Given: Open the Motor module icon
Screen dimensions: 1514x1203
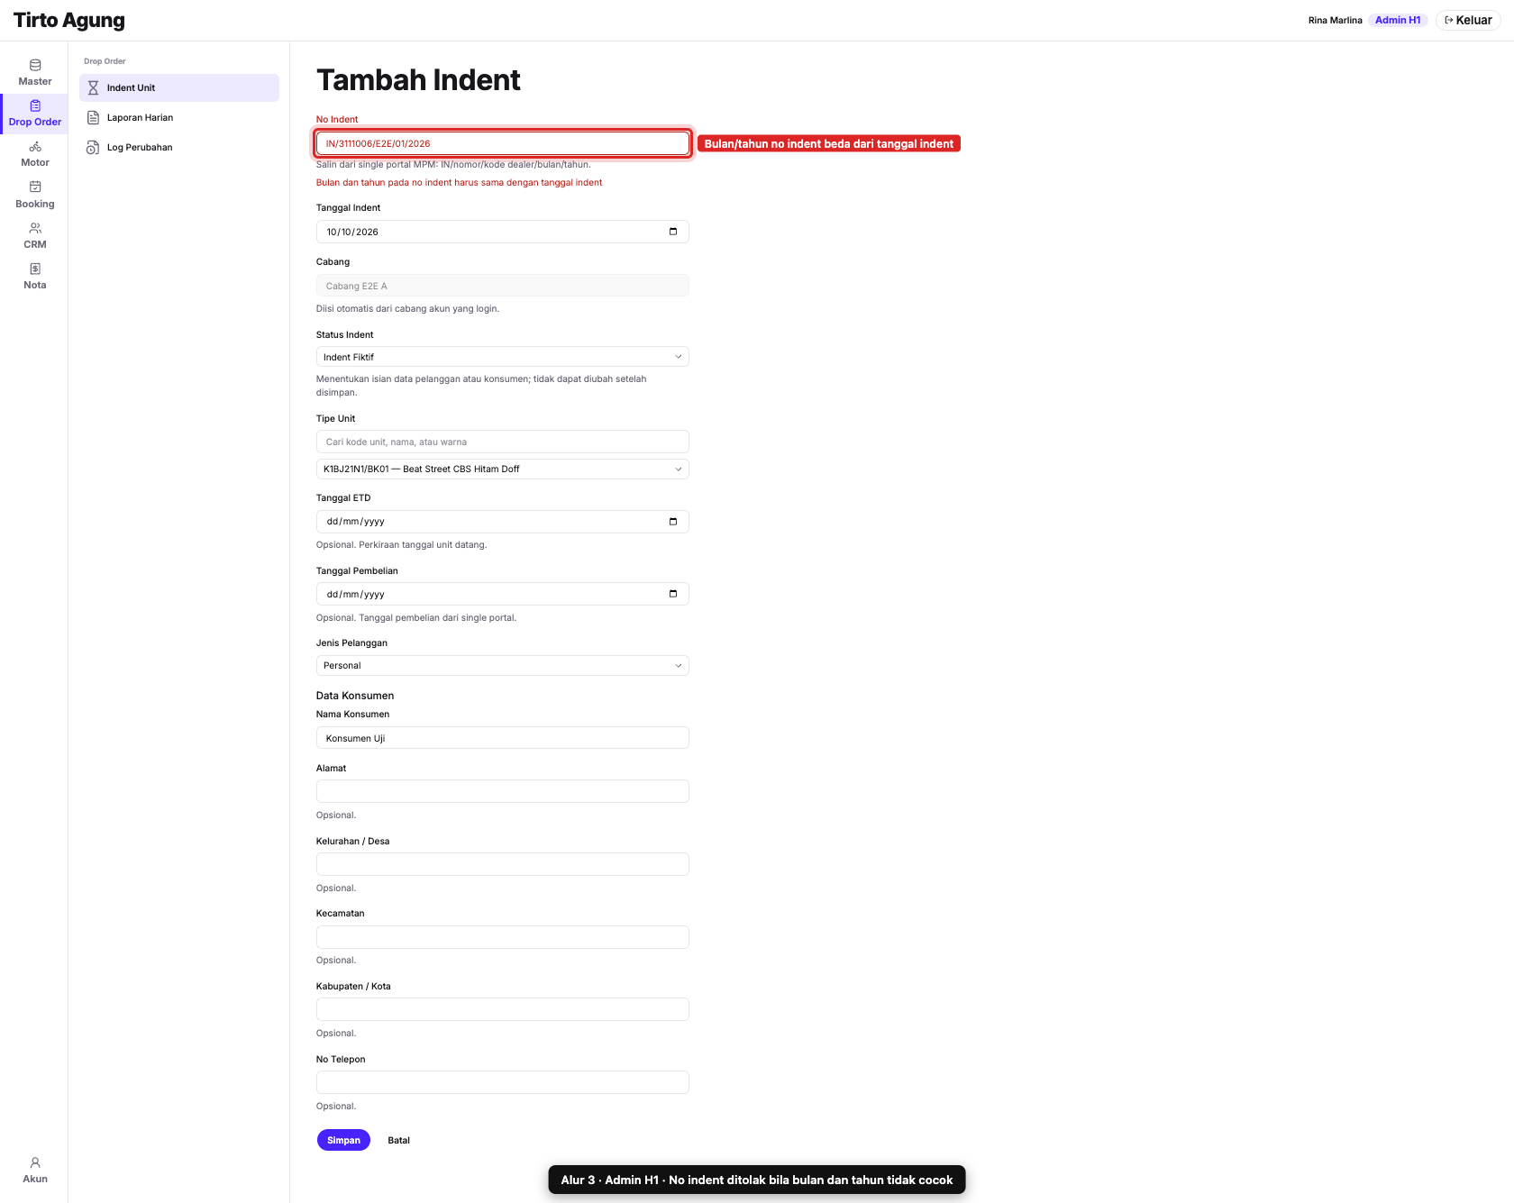Looking at the screenshot, I should pos(35,147).
